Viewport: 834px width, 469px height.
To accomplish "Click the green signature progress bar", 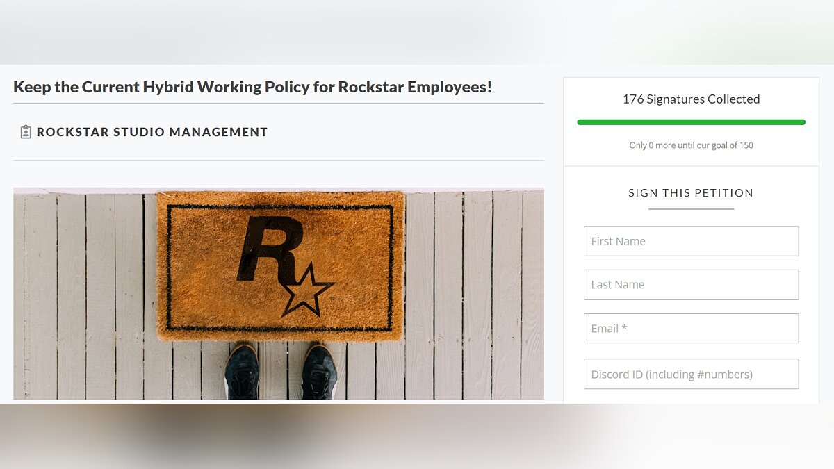I will pos(691,122).
